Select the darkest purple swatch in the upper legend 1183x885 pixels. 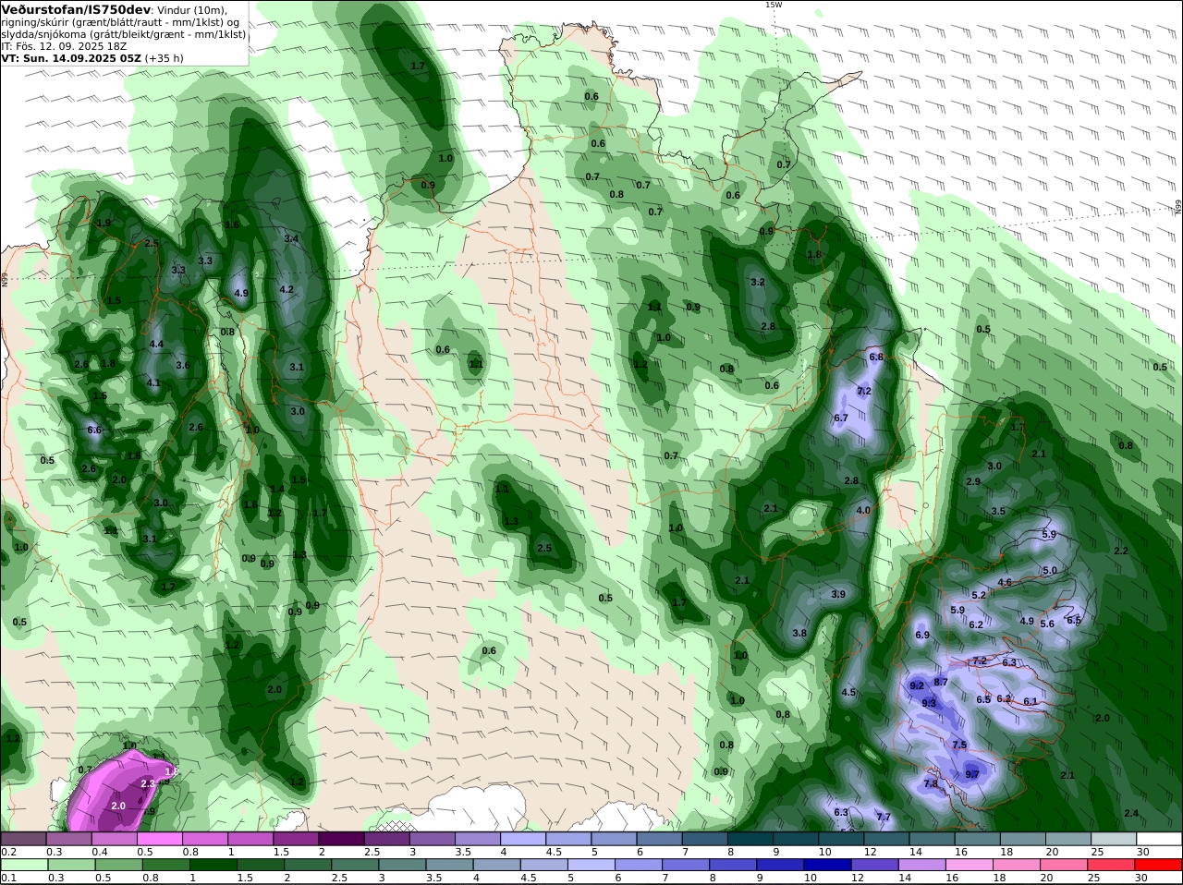(341, 839)
